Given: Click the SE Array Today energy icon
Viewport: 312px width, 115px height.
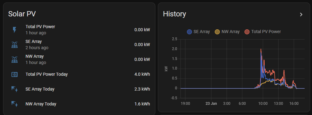Looking at the screenshot, I should pyautogui.click(x=15, y=89).
